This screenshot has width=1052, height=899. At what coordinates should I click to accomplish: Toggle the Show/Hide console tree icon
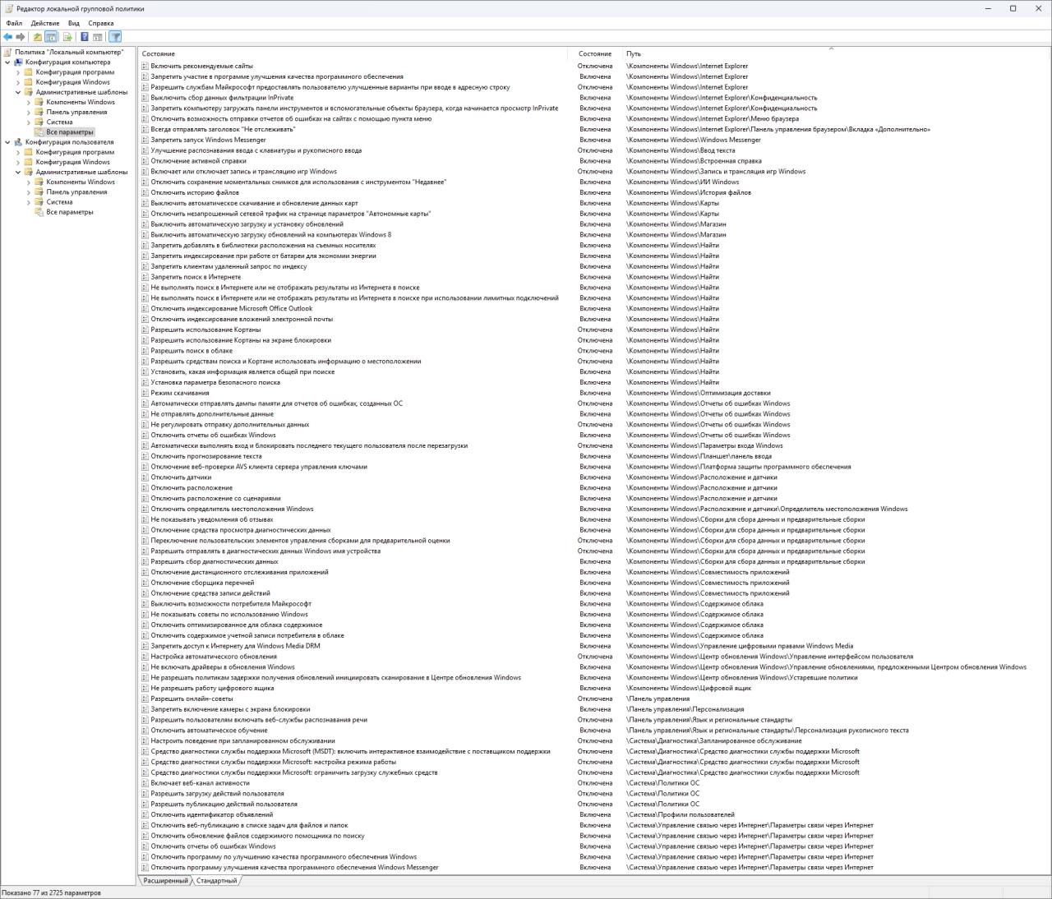coord(51,37)
